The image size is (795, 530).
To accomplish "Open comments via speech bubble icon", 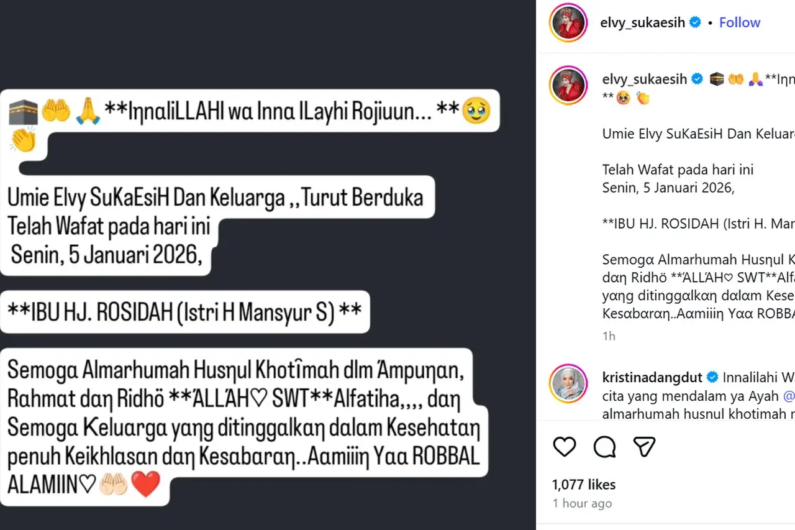I will (604, 447).
